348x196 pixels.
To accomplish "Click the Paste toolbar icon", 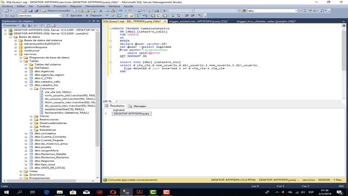I will [x=113, y=11].
